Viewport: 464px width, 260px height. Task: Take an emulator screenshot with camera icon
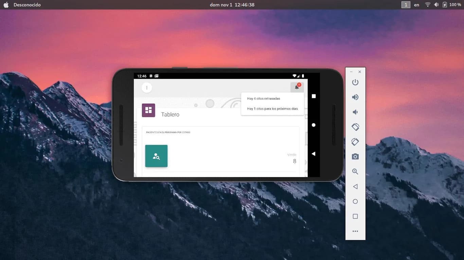coord(355,157)
